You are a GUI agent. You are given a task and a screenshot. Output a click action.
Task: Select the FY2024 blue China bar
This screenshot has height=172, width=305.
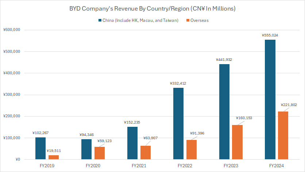(x=270, y=99)
